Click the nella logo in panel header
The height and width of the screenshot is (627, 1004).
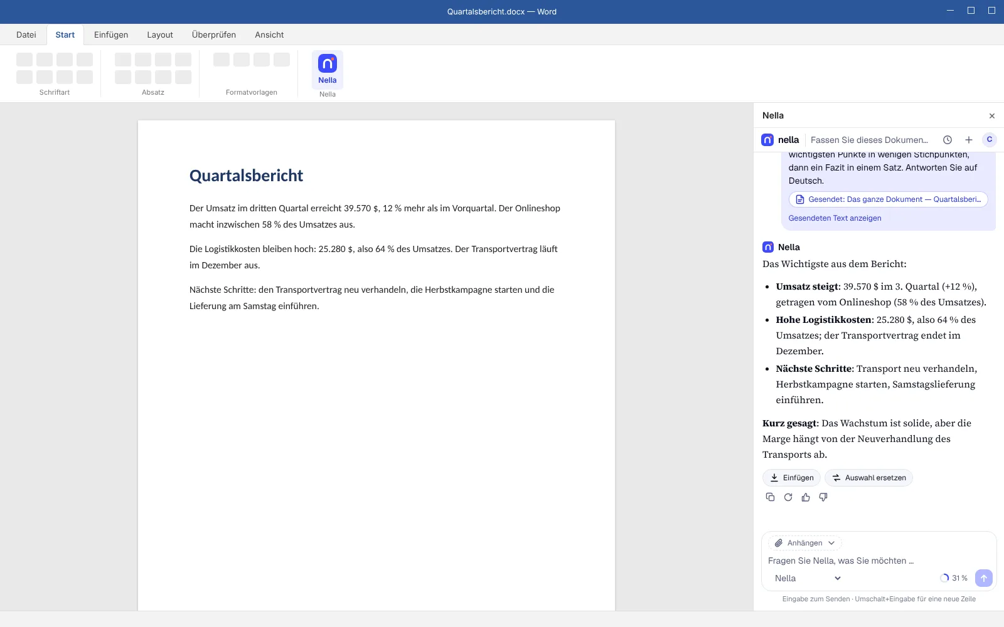(x=780, y=140)
